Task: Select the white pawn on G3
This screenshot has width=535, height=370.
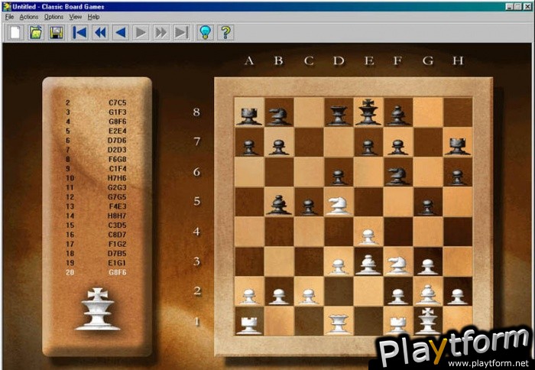Action: pyautogui.click(x=428, y=266)
